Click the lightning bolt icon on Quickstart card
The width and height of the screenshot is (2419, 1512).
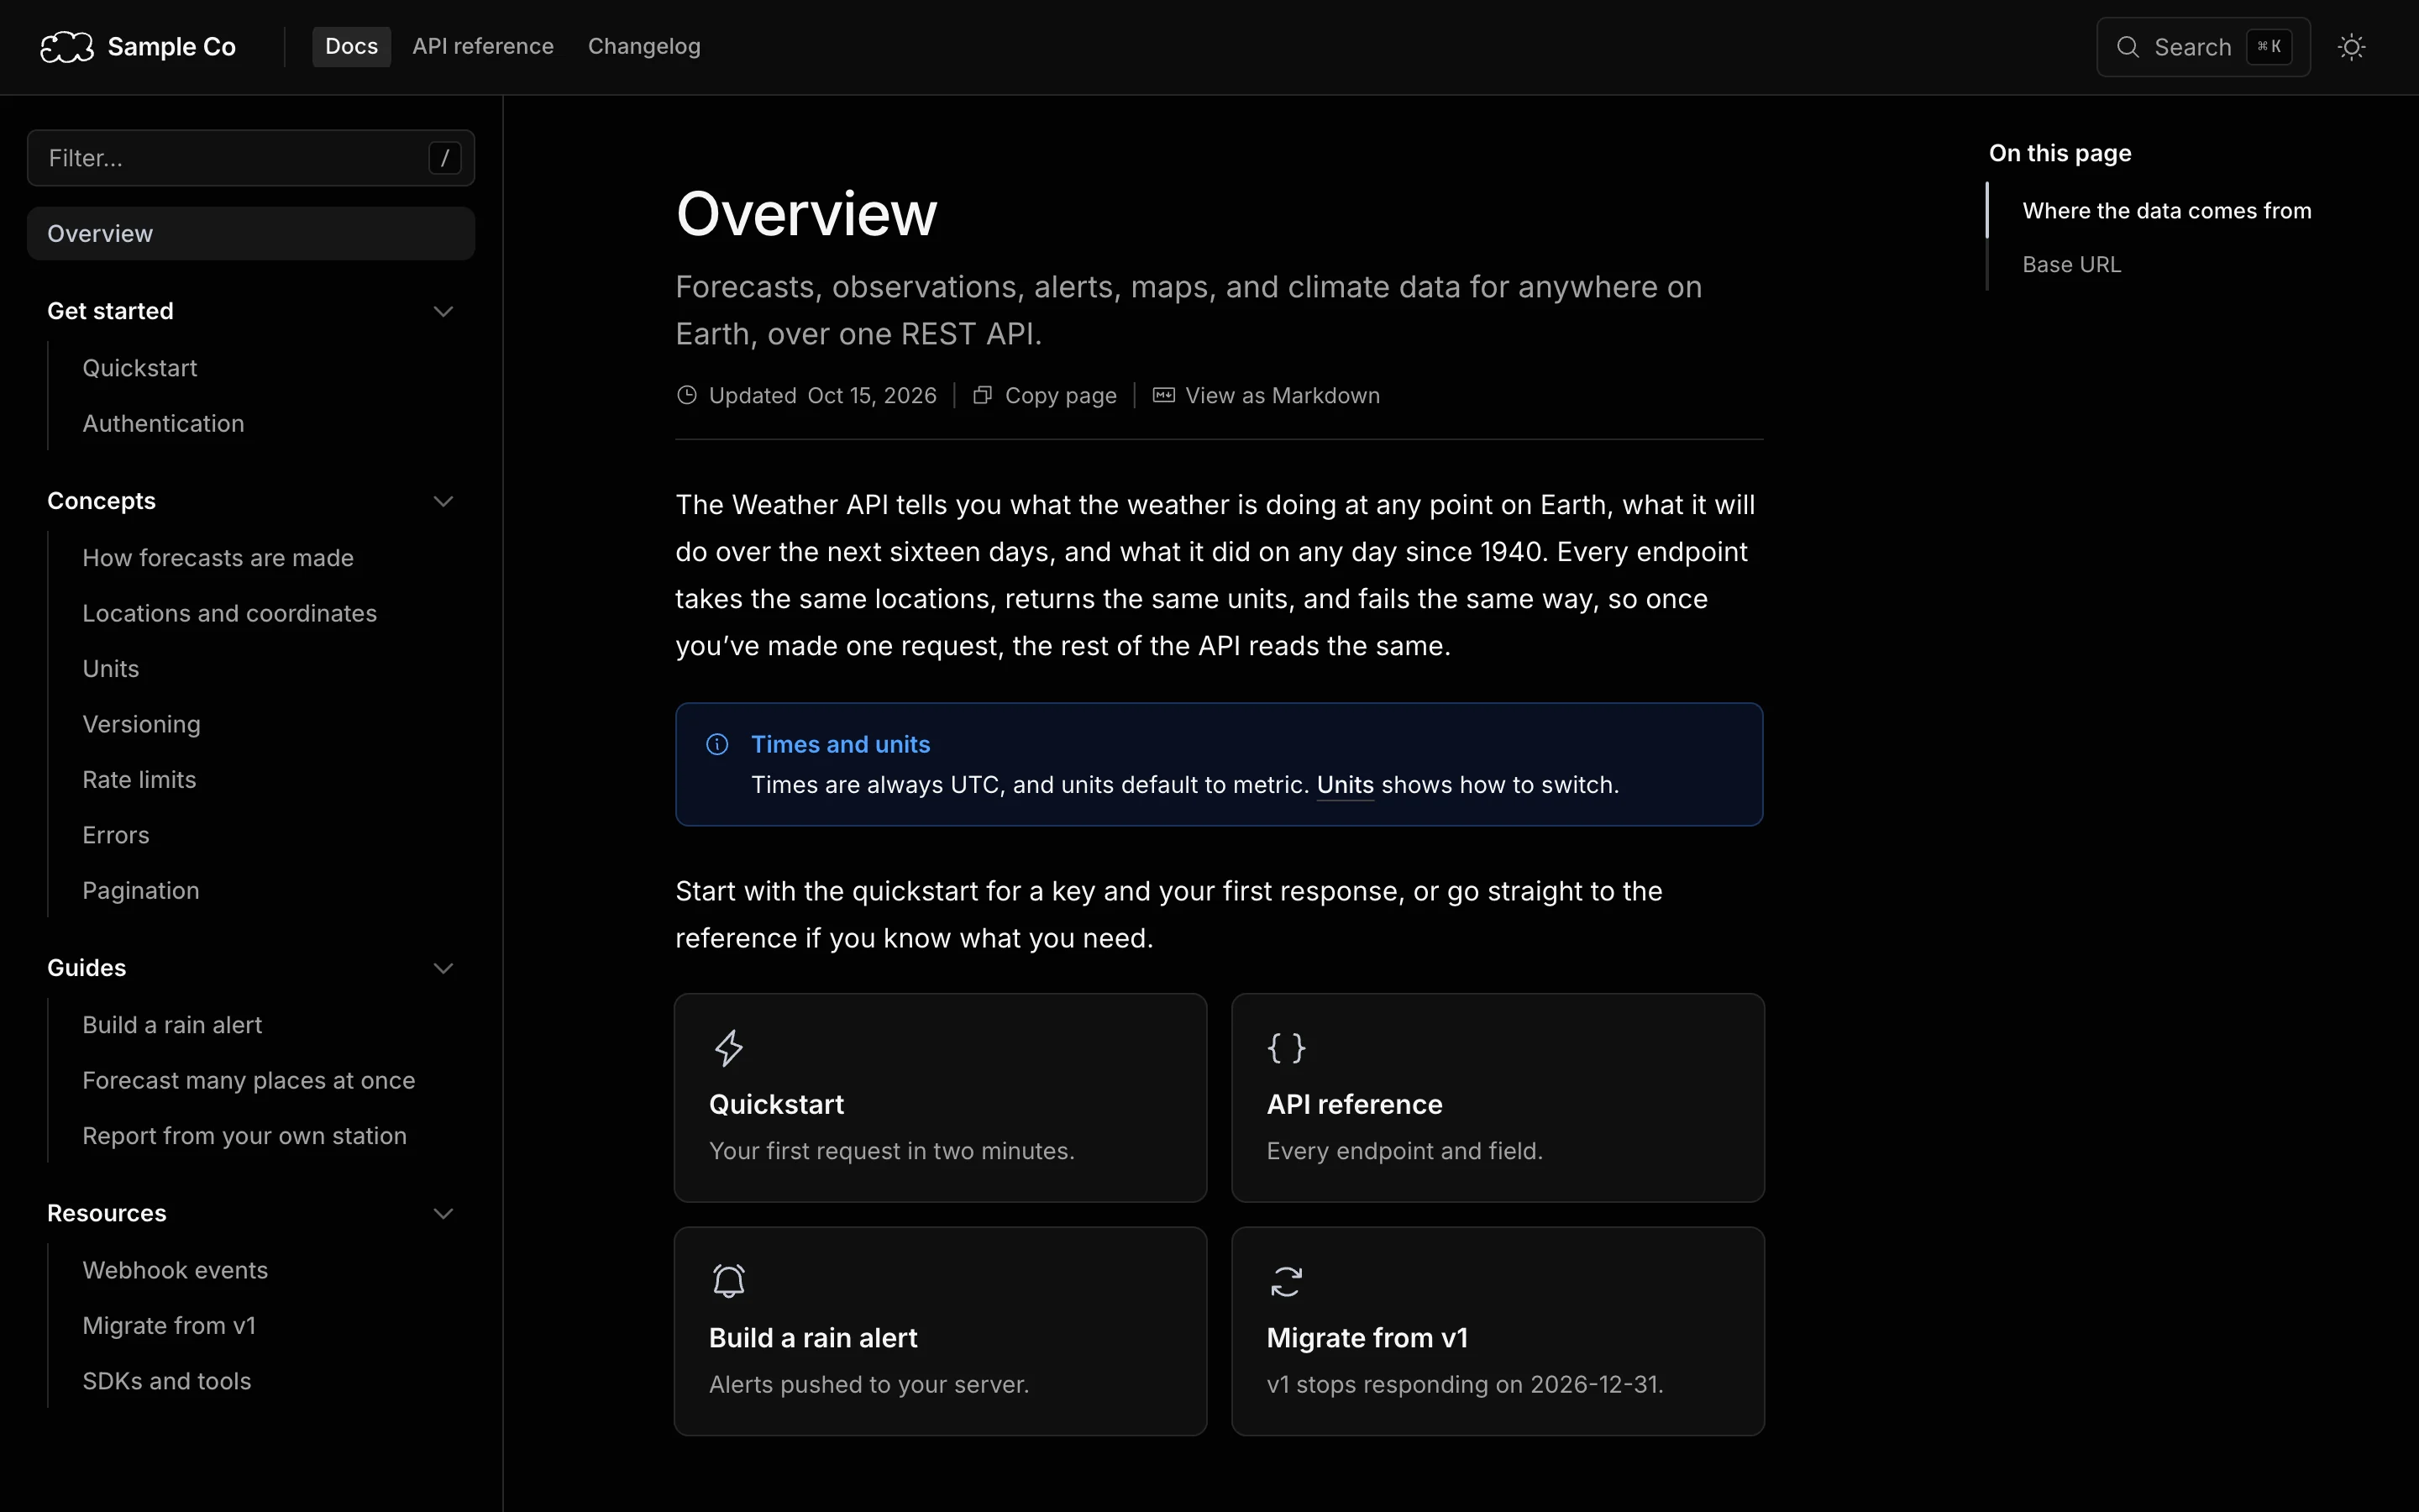pos(729,1048)
